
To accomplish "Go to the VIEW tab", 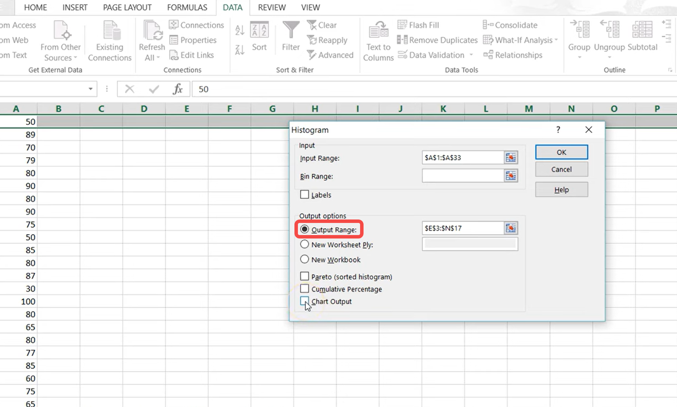I will (x=310, y=7).
